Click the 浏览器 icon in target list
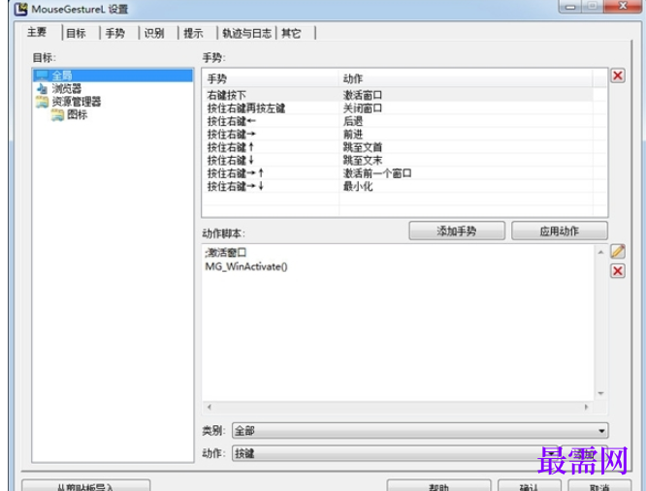Viewport: 646px width, 491px height. click(42, 88)
